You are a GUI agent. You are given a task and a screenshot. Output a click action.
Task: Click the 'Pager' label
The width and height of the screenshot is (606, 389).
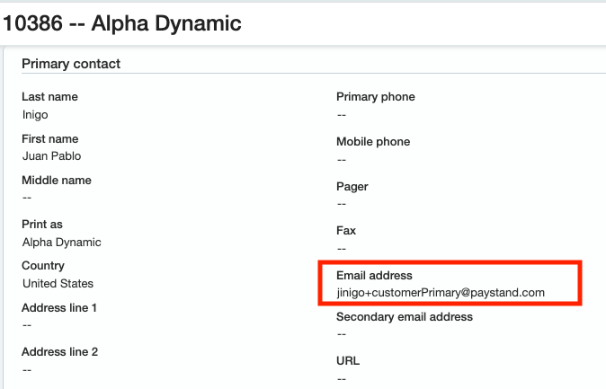[352, 187]
